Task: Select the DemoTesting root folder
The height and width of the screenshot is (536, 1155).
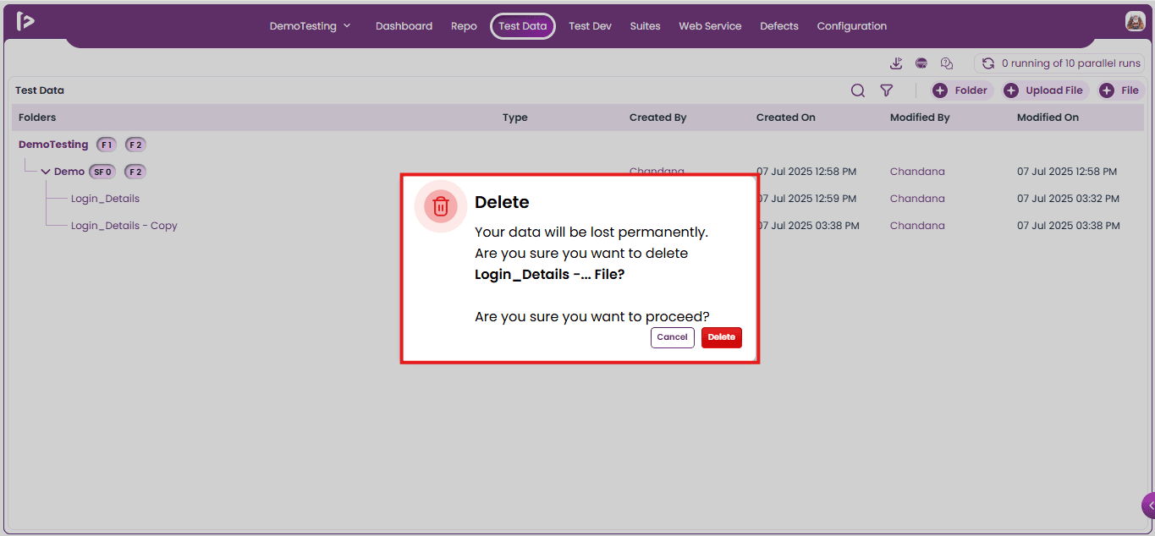Action: point(53,145)
